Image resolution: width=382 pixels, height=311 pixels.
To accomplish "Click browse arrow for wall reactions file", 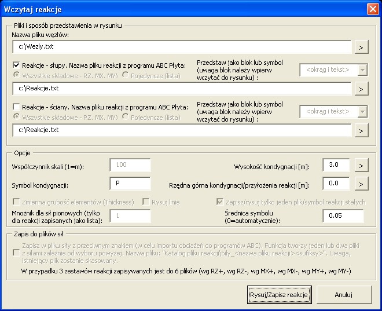I will tap(361, 130).
